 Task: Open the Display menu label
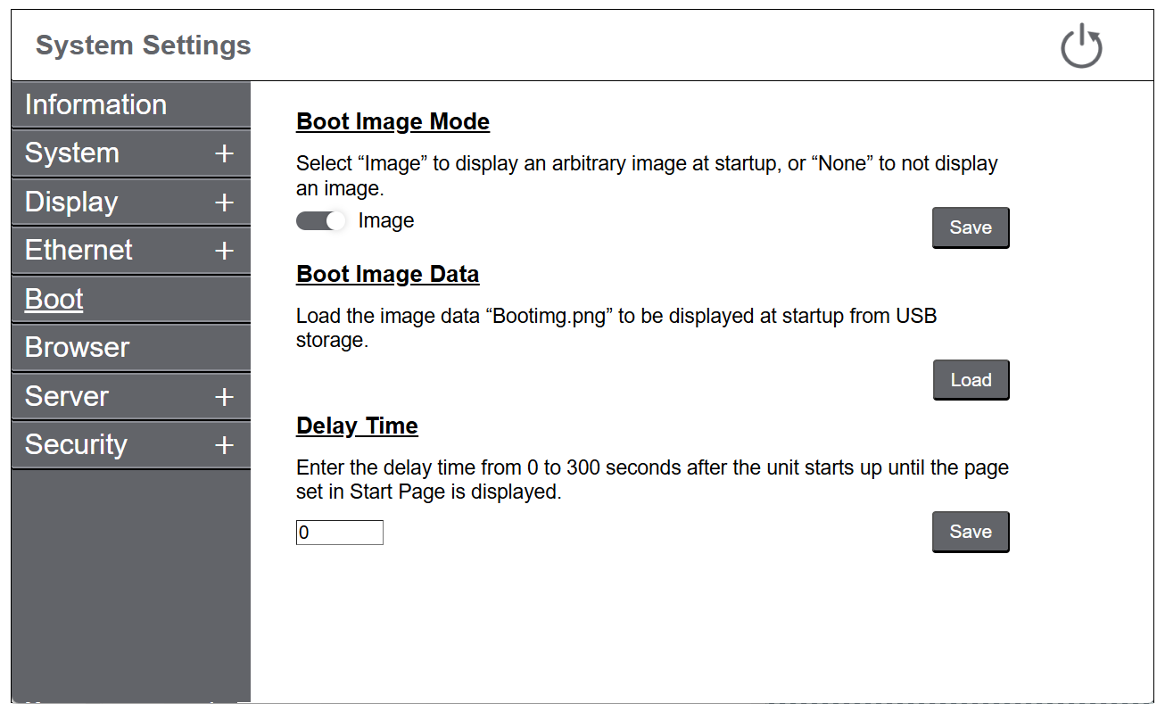click(x=71, y=203)
